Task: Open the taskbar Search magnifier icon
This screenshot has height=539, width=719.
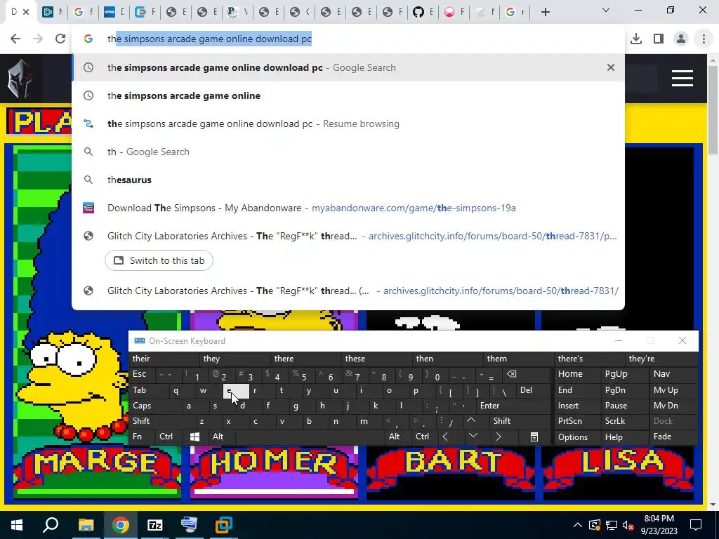Action: (51, 525)
